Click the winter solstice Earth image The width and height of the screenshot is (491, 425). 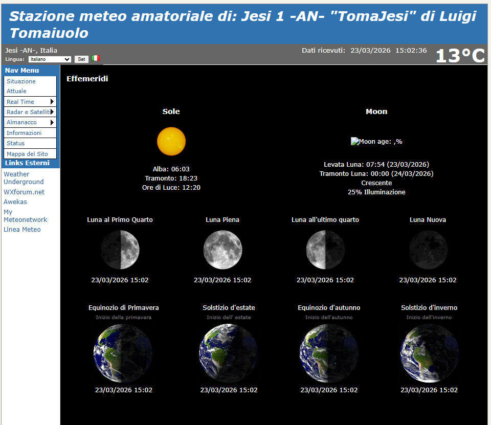click(x=429, y=353)
